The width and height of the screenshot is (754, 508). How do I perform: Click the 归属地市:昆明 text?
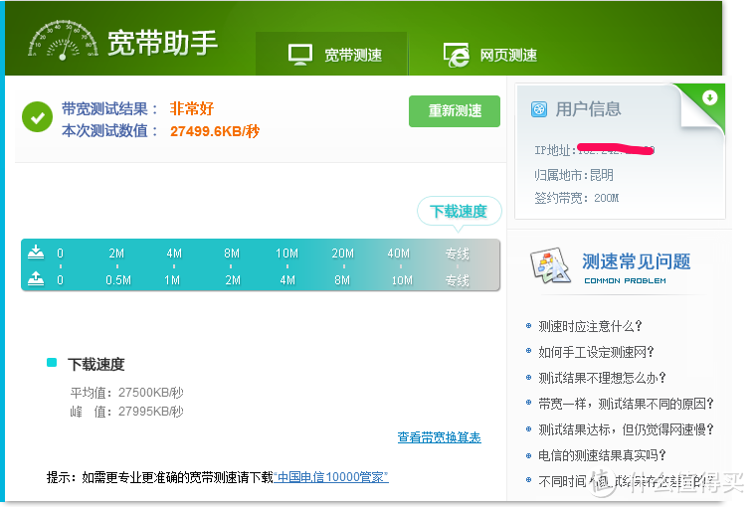(x=574, y=175)
